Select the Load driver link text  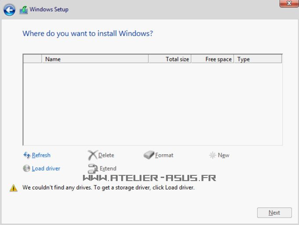(46, 168)
